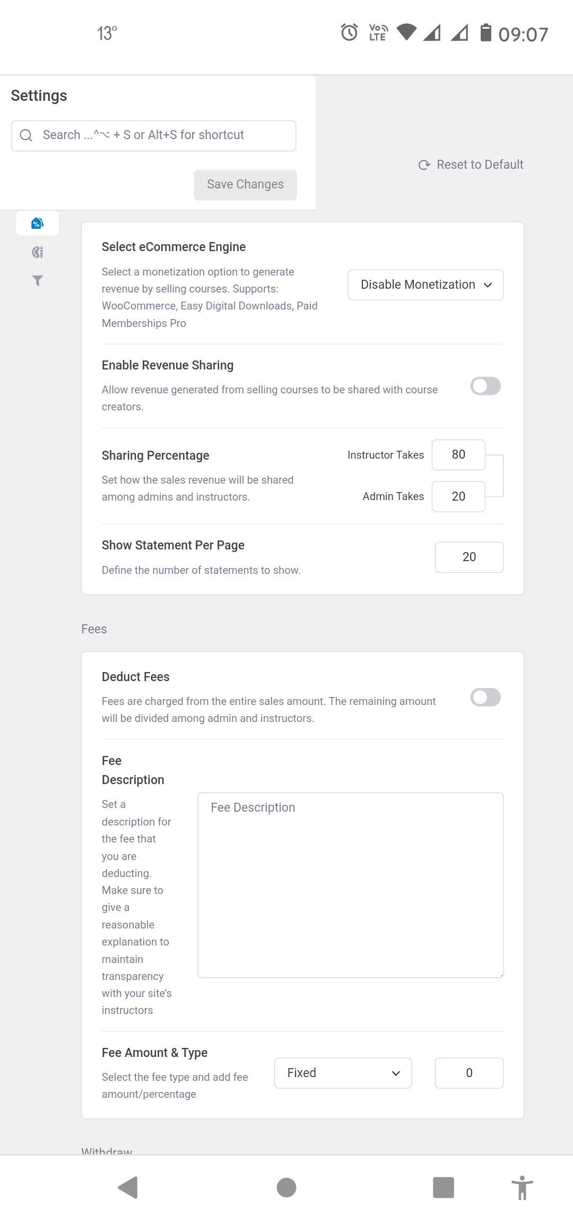Open the Disable Monetization dropdown
The image size is (573, 1221).
tap(426, 285)
